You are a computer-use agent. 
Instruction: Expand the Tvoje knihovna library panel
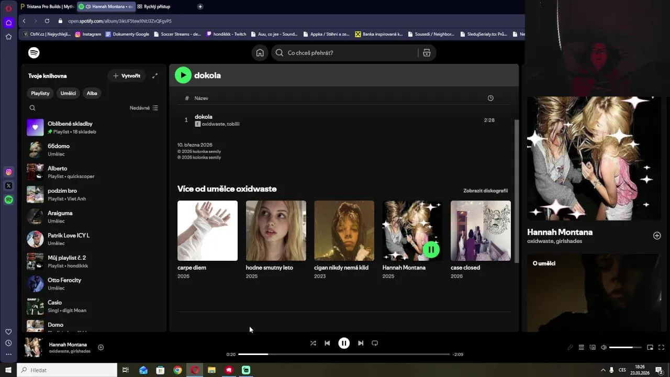pyautogui.click(x=155, y=76)
